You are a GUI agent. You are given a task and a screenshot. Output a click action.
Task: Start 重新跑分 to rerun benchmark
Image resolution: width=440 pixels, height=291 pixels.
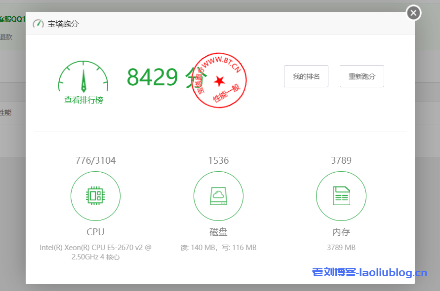tap(361, 76)
